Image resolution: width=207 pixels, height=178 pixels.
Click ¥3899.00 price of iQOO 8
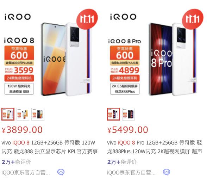pos(22,130)
